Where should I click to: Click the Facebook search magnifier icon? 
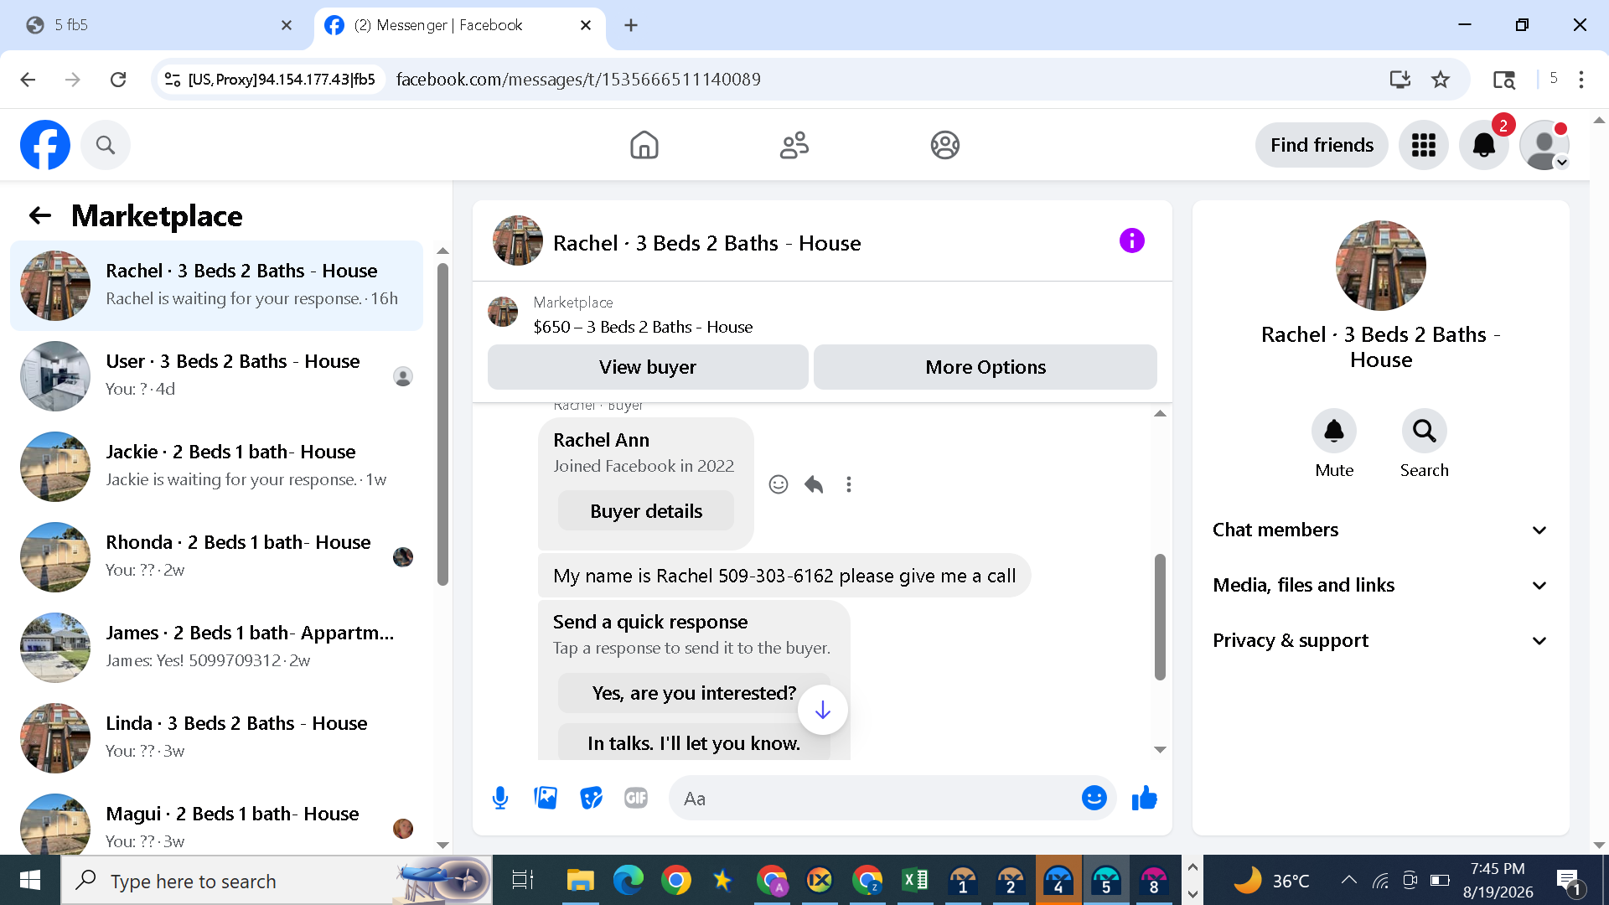click(x=106, y=145)
